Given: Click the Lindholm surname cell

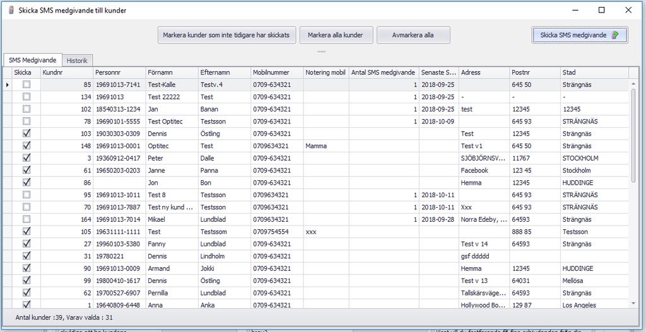Looking at the screenshot, I should (x=225, y=256).
